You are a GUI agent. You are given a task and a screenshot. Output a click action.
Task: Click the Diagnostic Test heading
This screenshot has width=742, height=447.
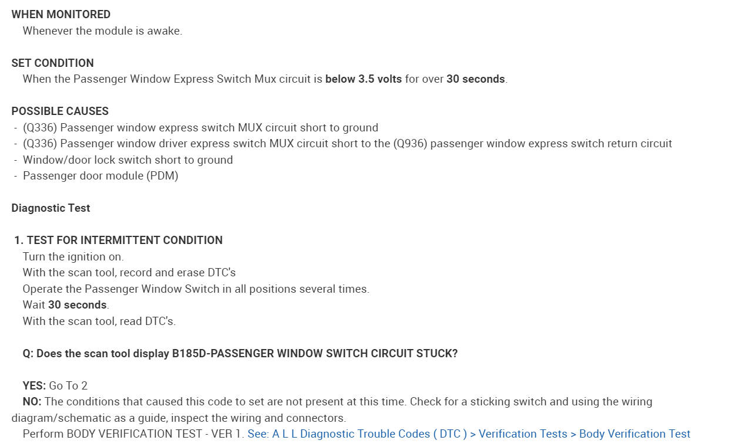51,208
